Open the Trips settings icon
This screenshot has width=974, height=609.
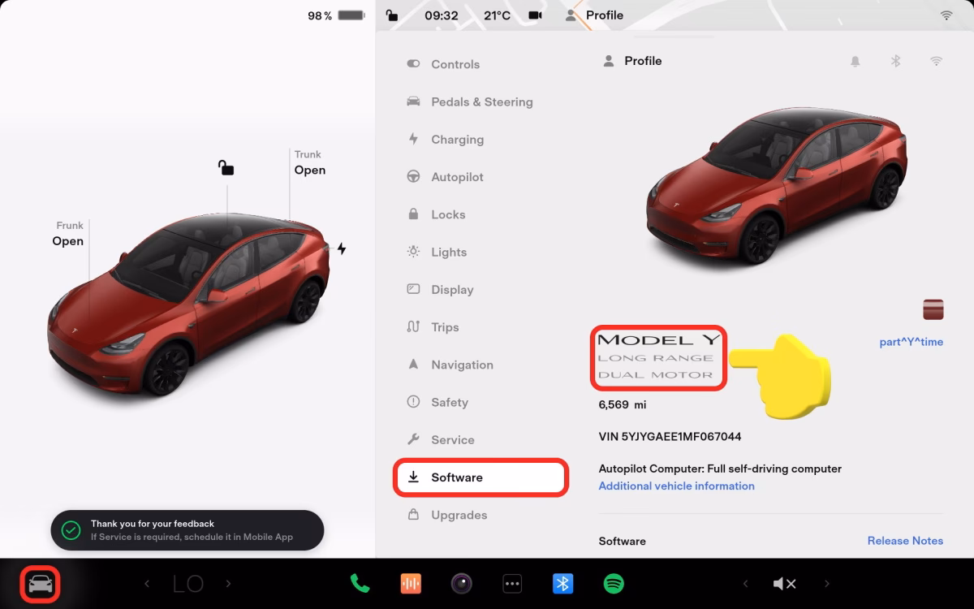point(413,326)
